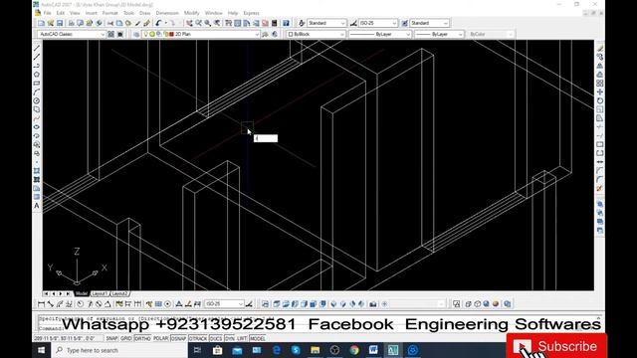Viewport: 637px width, 358px height.
Task: Select the Rotate tool in the Modify toolbar
Action: coord(600,100)
